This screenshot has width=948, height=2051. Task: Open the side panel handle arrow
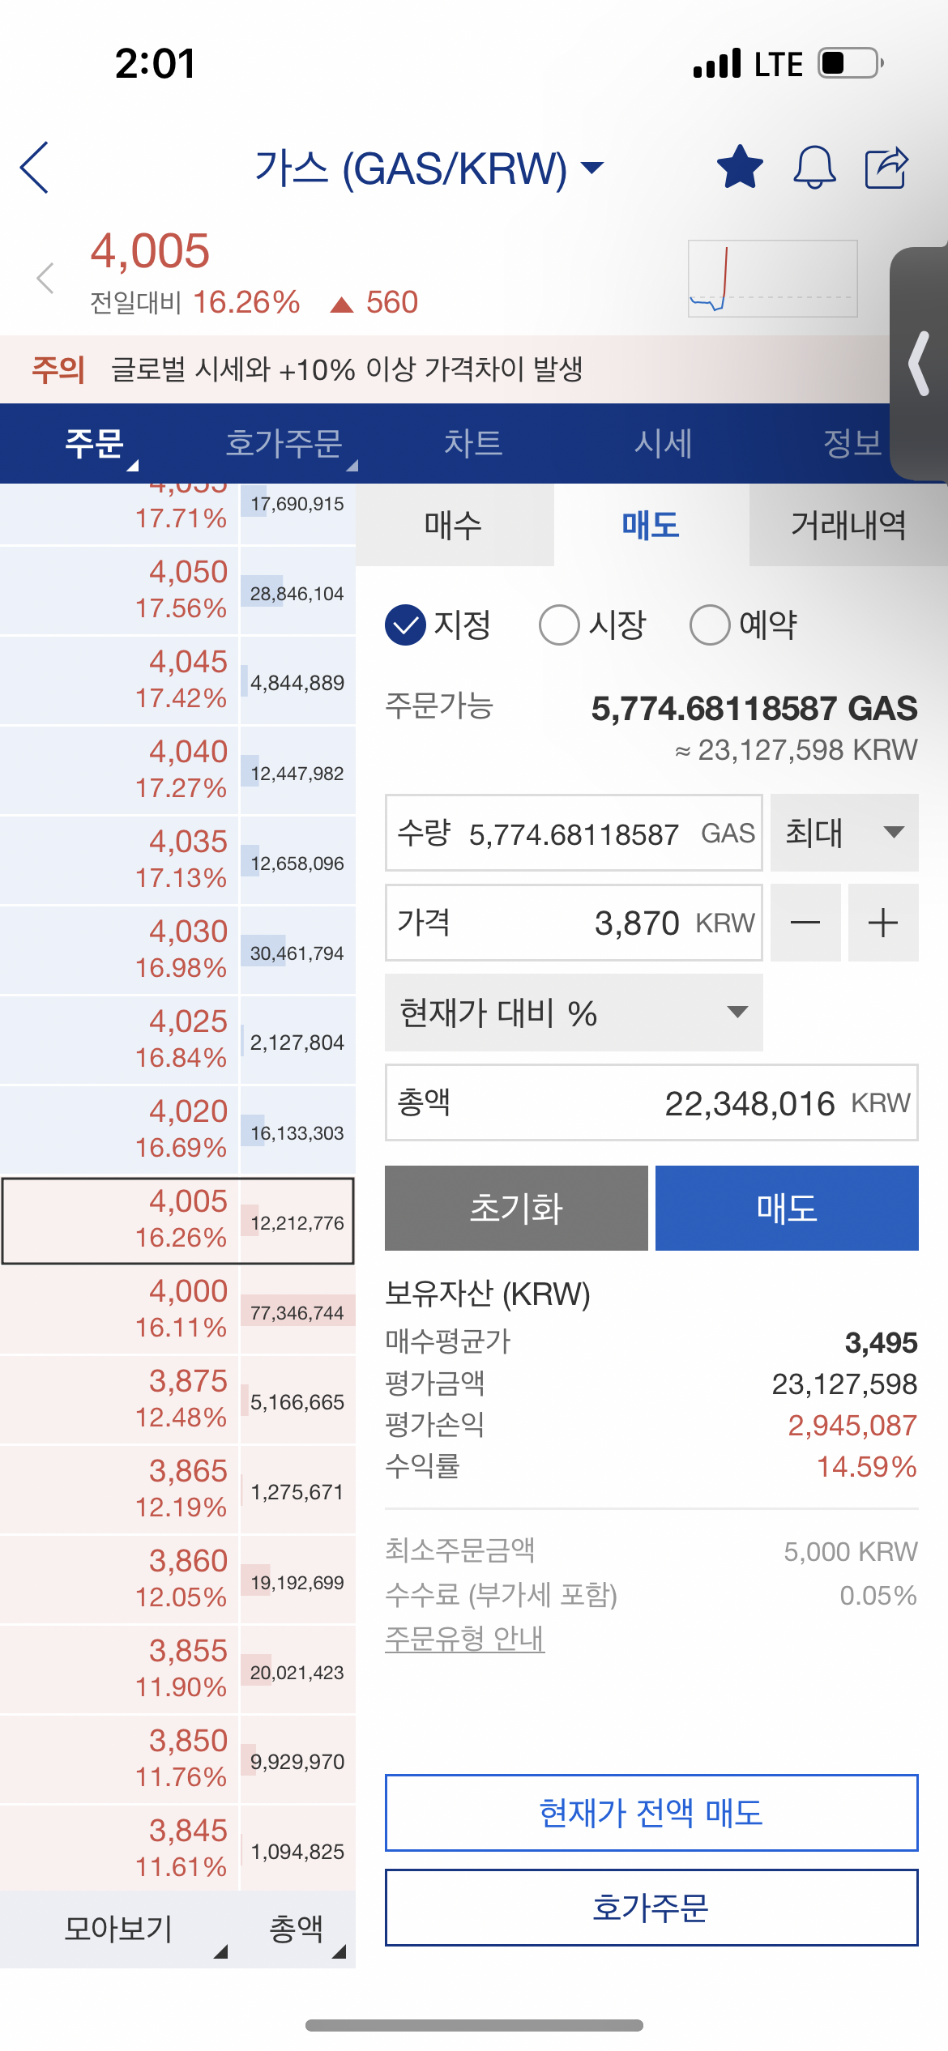click(x=919, y=363)
